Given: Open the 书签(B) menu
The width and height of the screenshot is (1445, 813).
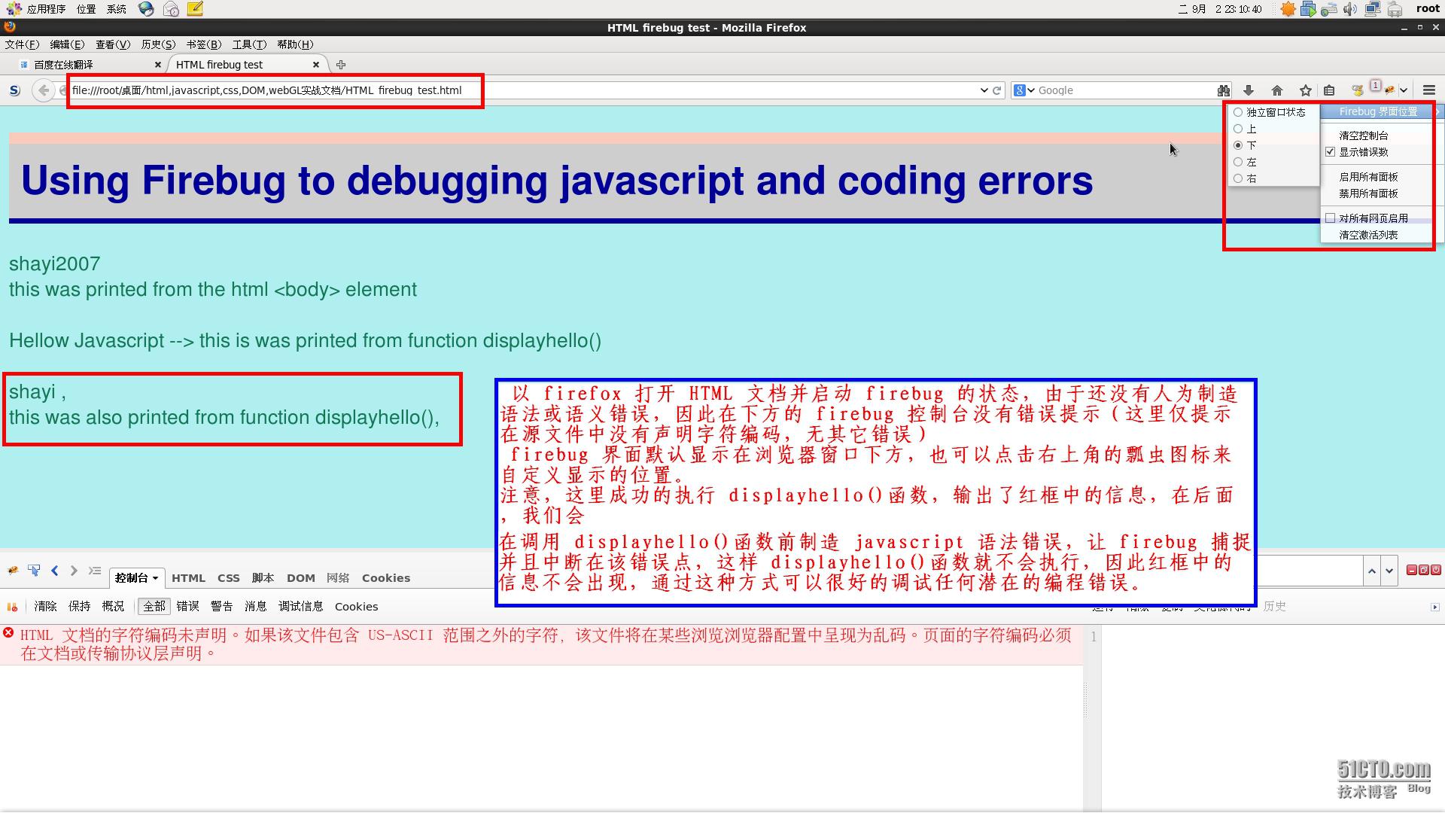Looking at the screenshot, I should coord(204,44).
